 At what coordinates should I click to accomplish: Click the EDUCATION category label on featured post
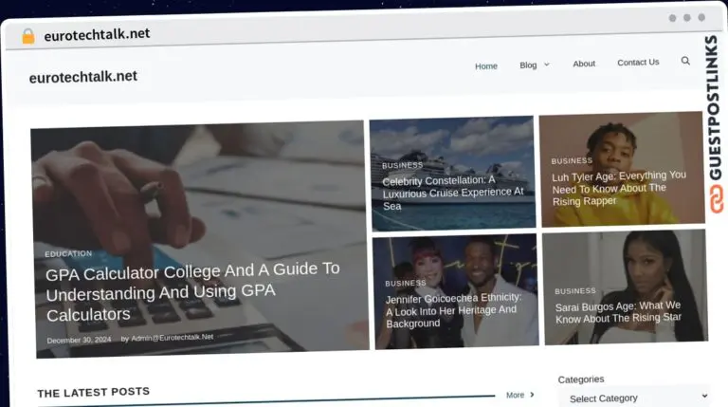[x=68, y=253]
